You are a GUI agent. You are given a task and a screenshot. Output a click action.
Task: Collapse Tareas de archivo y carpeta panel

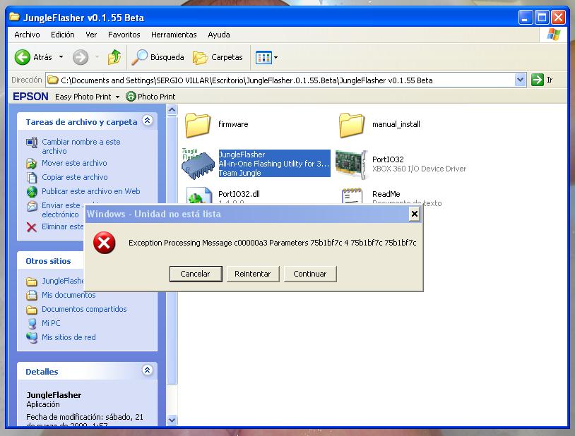(147, 121)
